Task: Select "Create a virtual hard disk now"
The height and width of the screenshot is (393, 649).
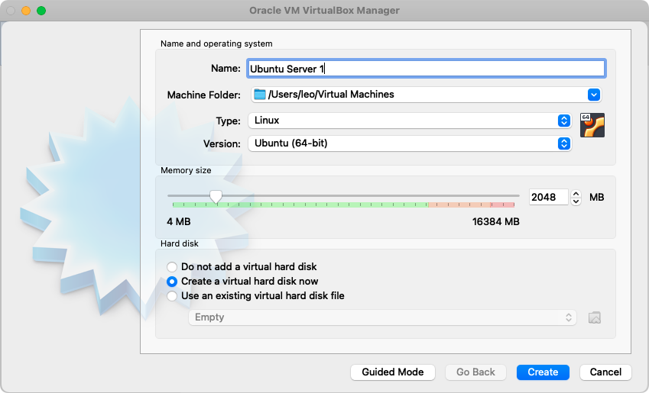Action: [172, 282]
